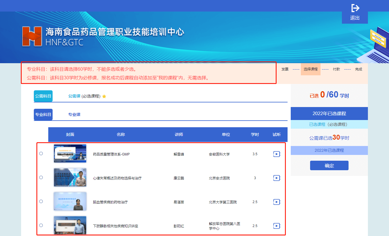Viewport: 389px width, 236px height.
Task: Play preview for 药品质量管理体系-GMP course
Action: coord(277,154)
